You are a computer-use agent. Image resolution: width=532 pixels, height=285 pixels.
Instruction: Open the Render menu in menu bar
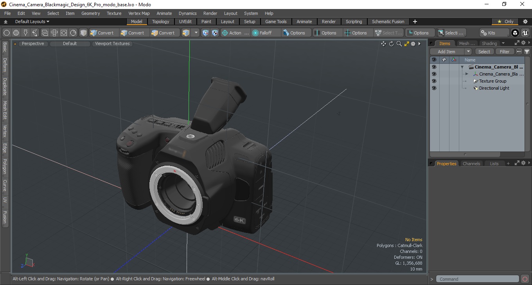tap(210, 13)
